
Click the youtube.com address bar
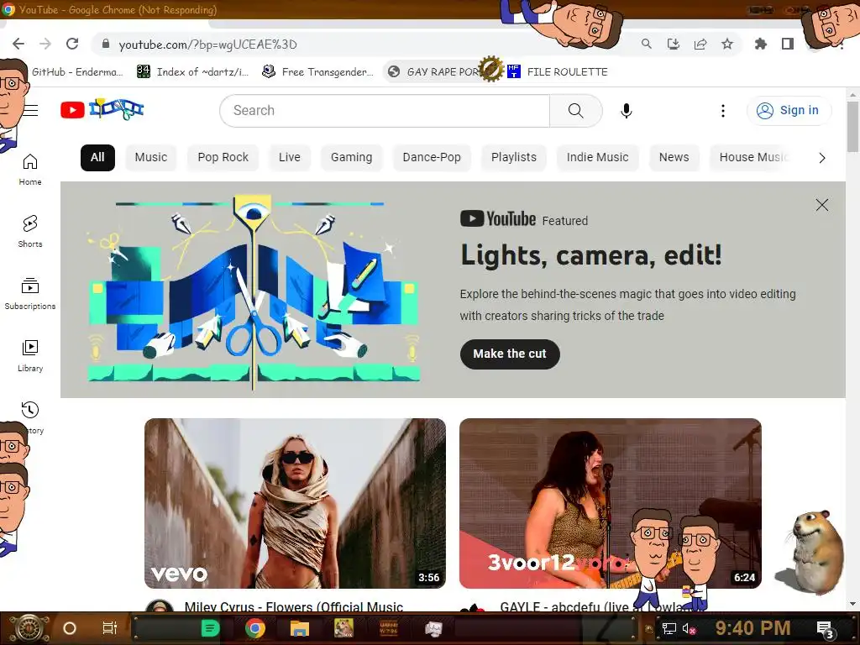362,45
